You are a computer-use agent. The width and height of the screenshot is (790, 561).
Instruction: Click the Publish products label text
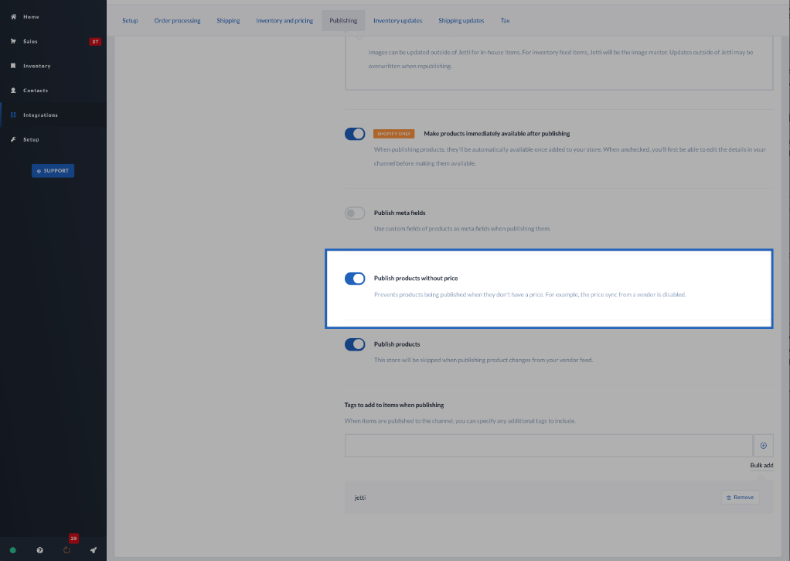click(397, 344)
